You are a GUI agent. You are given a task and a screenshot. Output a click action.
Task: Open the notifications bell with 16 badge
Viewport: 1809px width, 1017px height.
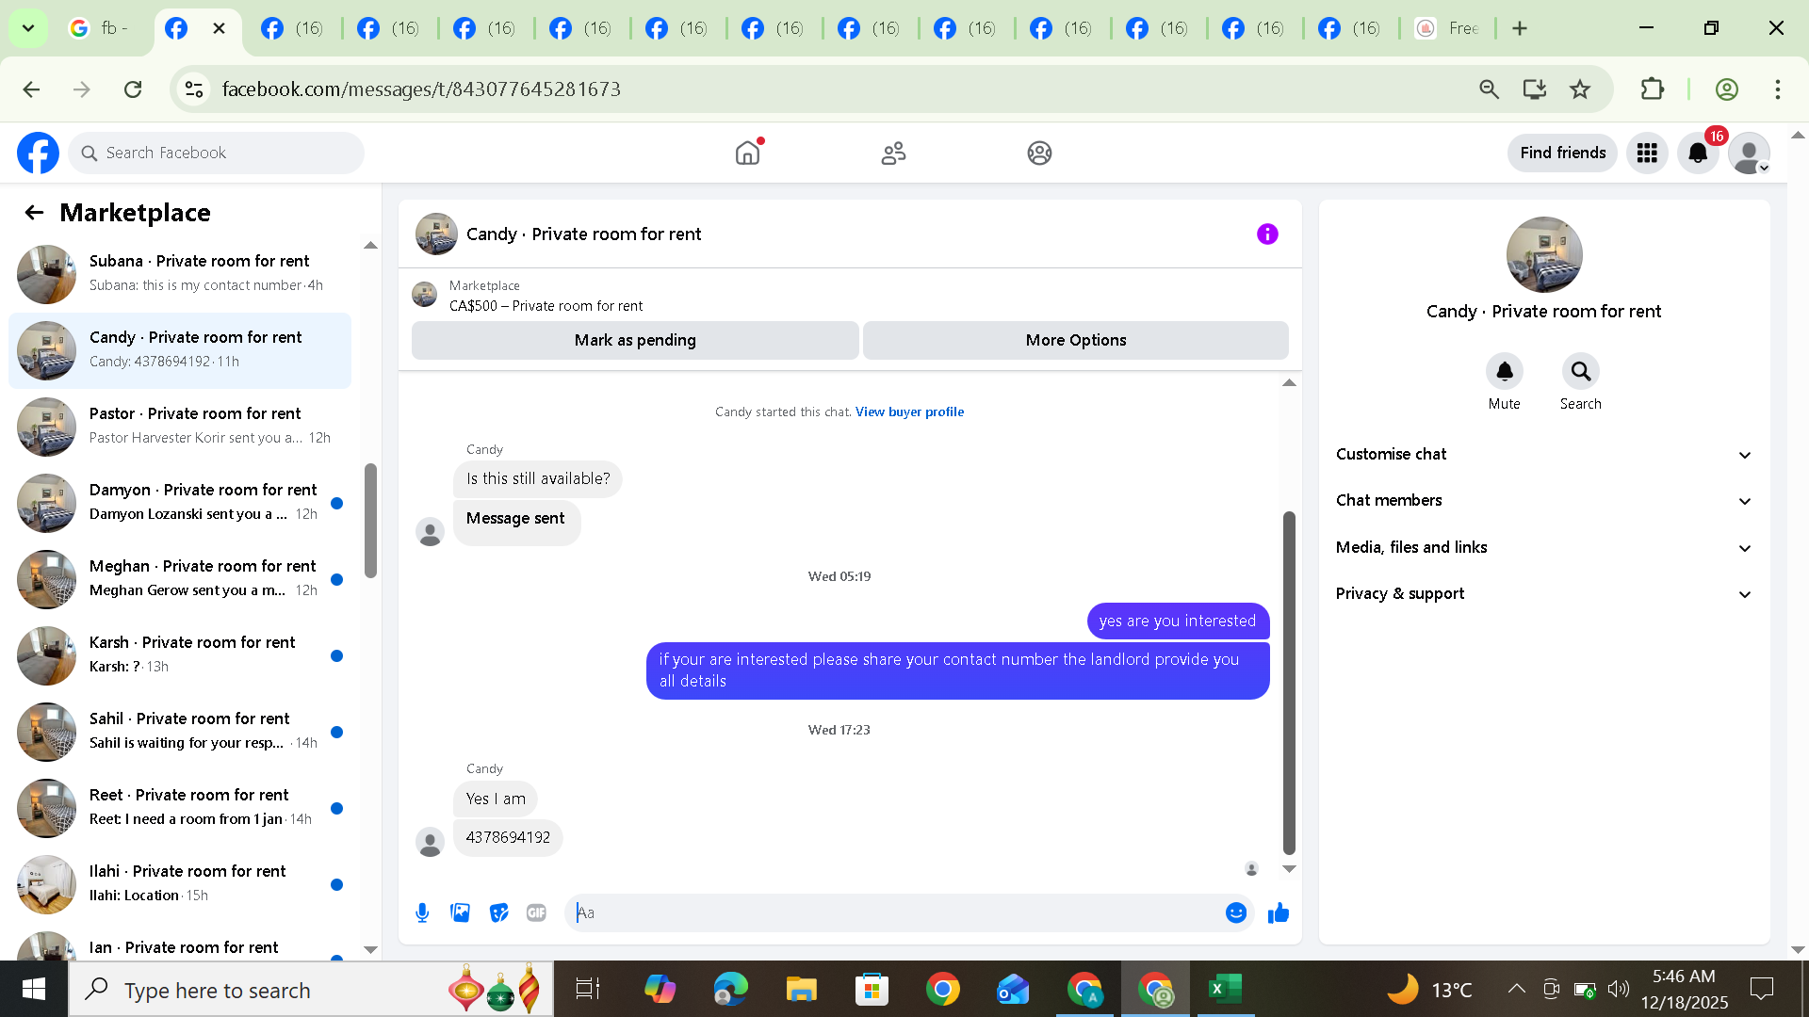click(1699, 153)
